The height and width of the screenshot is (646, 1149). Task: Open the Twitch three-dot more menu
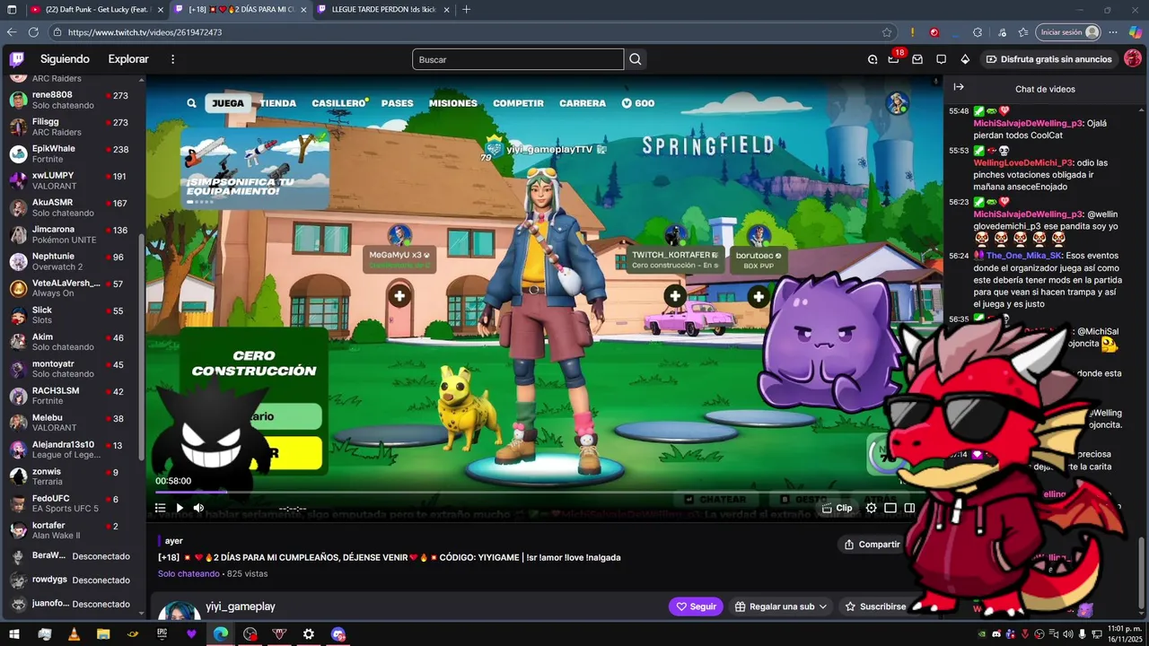(173, 59)
